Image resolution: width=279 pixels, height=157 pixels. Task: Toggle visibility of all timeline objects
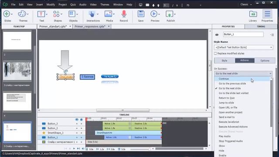[77, 119]
